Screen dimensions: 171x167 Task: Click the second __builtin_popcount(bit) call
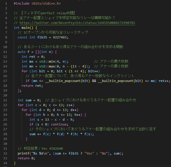120,81
